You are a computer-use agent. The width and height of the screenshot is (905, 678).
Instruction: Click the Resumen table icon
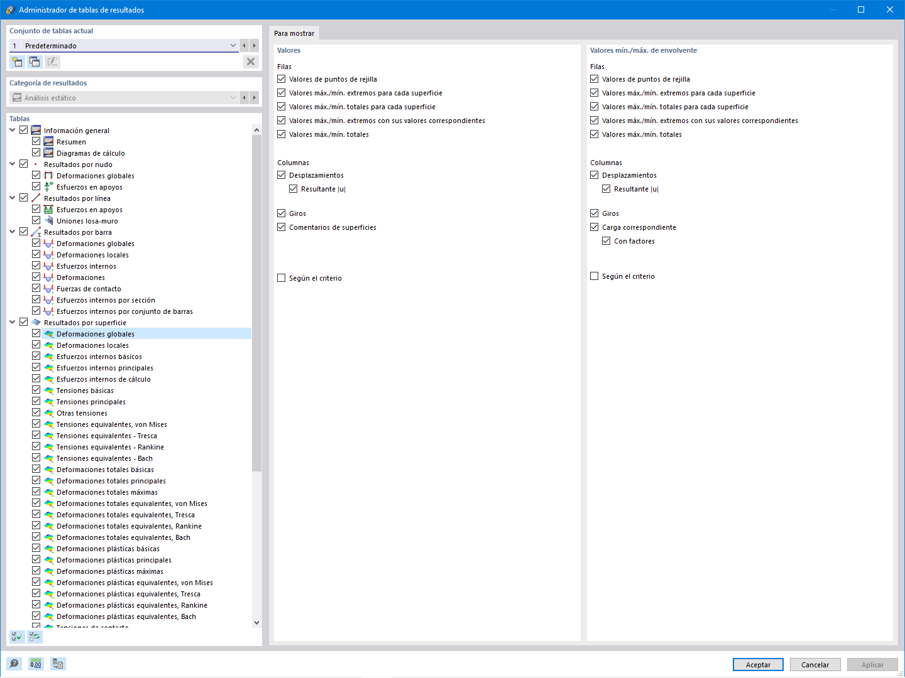pyautogui.click(x=48, y=142)
